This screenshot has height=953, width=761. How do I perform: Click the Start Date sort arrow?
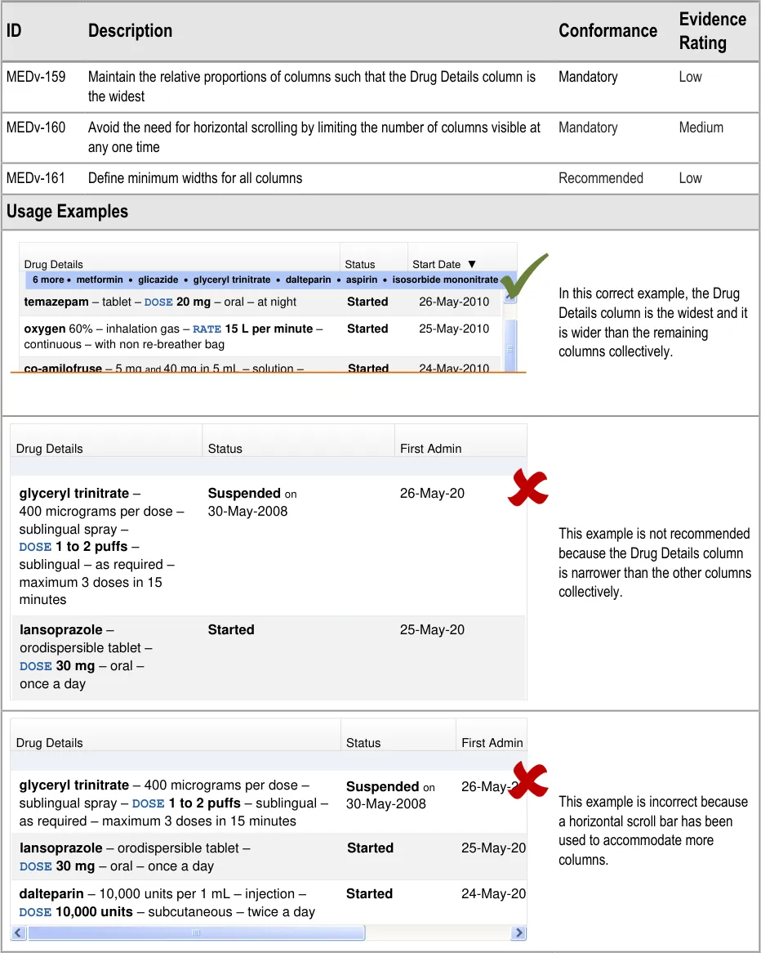click(472, 264)
